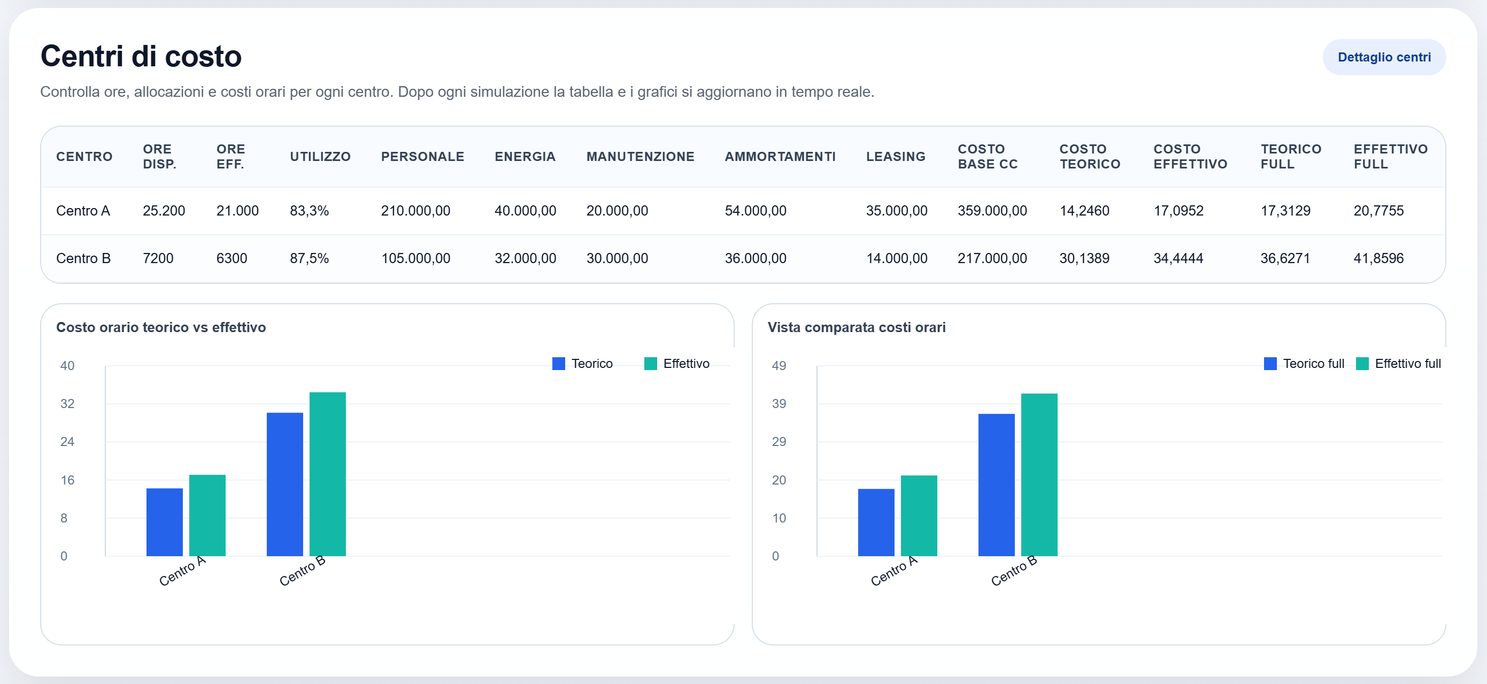Click Centro A teal Effettivo full bar
The height and width of the screenshot is (684, 1487).
tap(919, 515)
